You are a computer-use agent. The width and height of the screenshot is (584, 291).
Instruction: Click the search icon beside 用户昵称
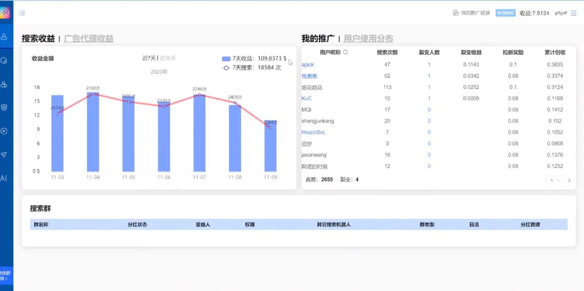click(345, 53)
